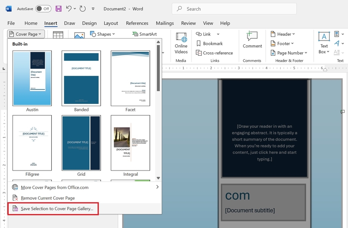The image size is (348, 228).
Task: Click the gallery scroll up arrow
Action: pos(158,42)
